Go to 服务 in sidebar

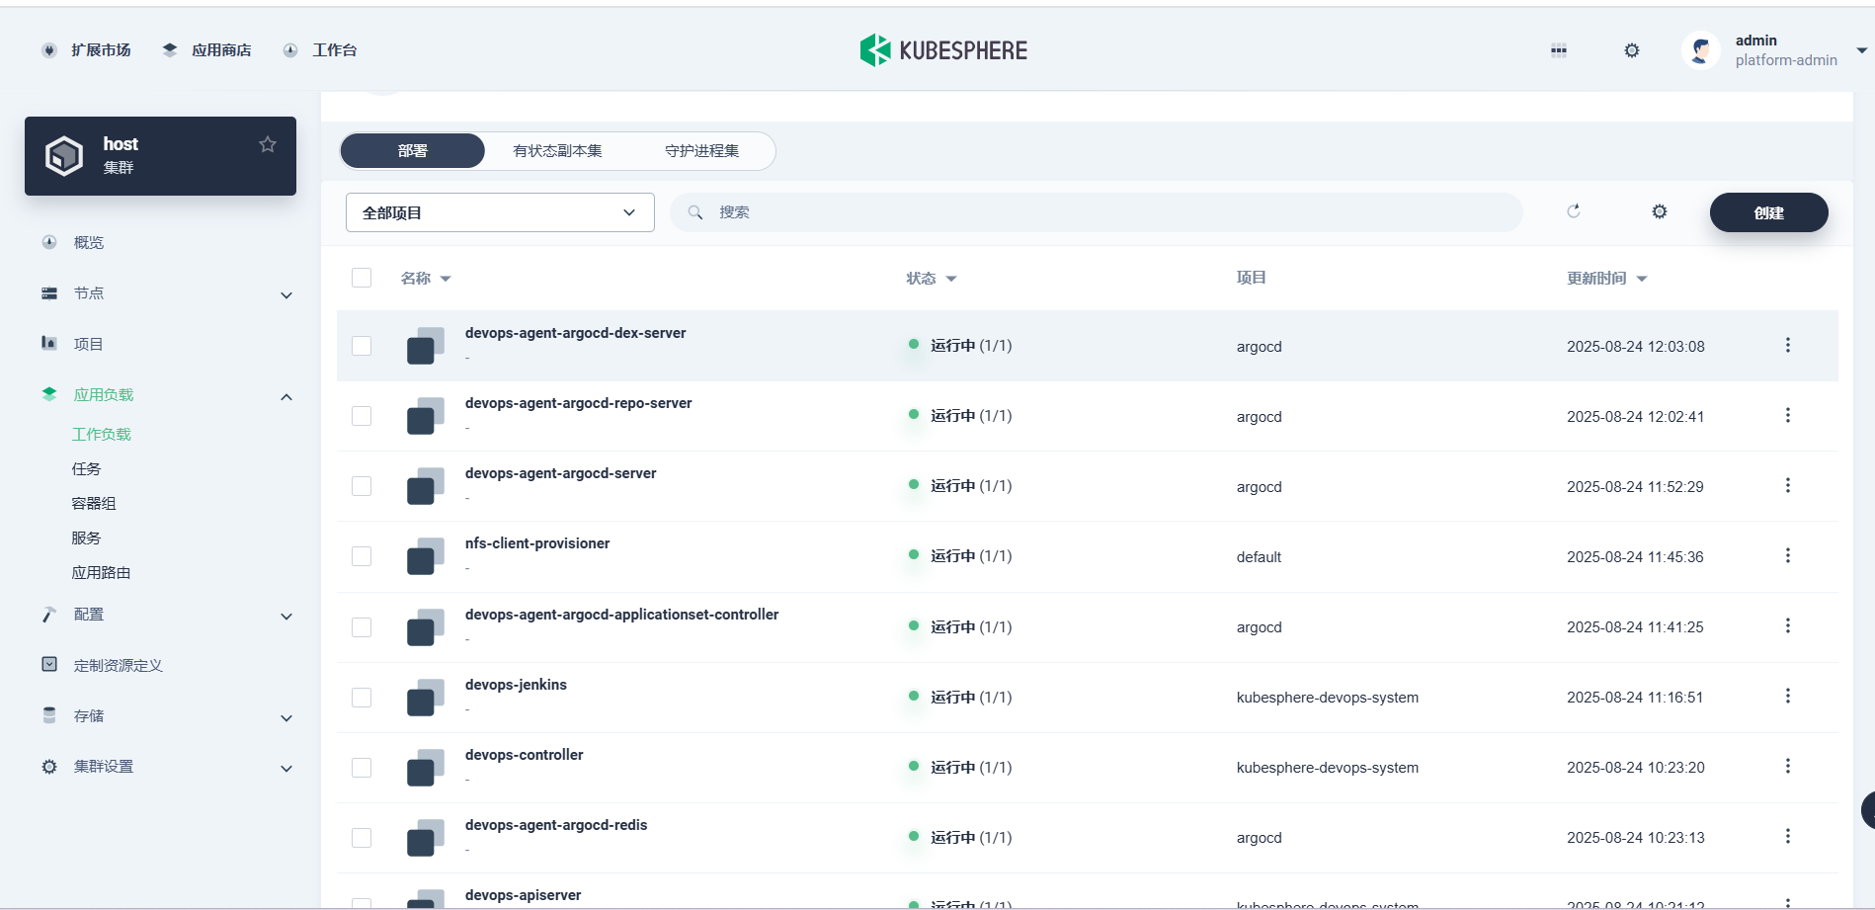pos(86,538)
